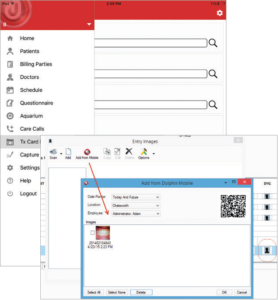Click the Cancel button
The height and width of the screenshot is (300, 278).
click(x=242, y=292)
